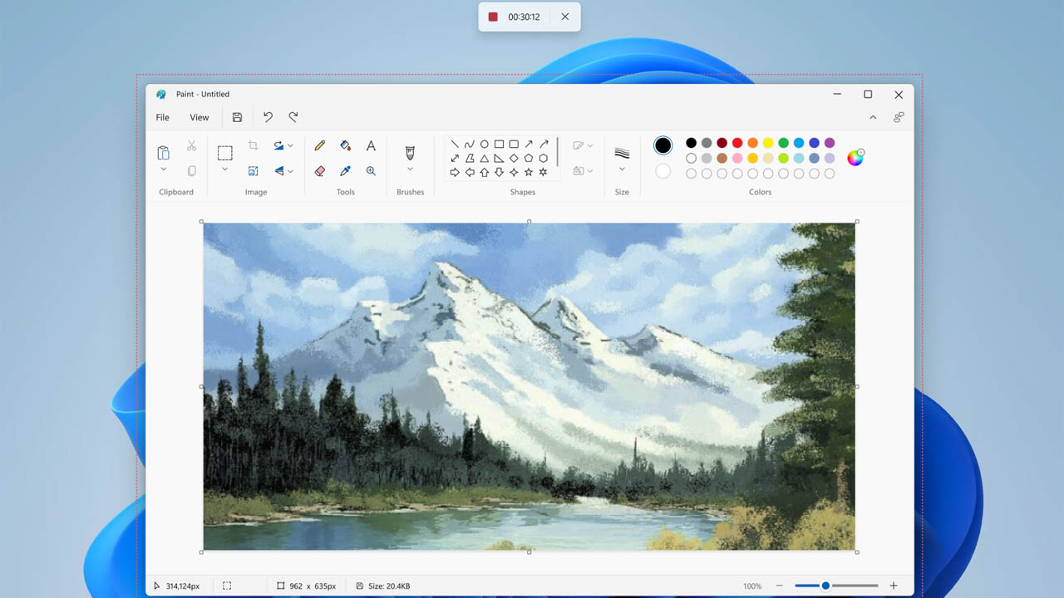This screenshot has width=1064, height=598.
Task: Select the Fill with color tool
Action: (344, 145)
